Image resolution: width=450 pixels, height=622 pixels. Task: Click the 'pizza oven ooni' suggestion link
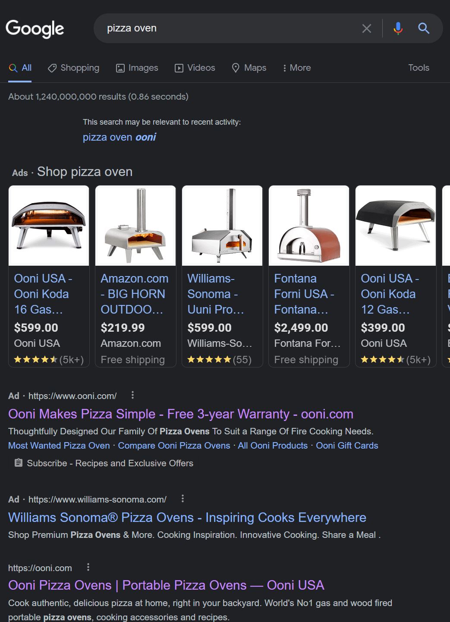tap(120, 137)
